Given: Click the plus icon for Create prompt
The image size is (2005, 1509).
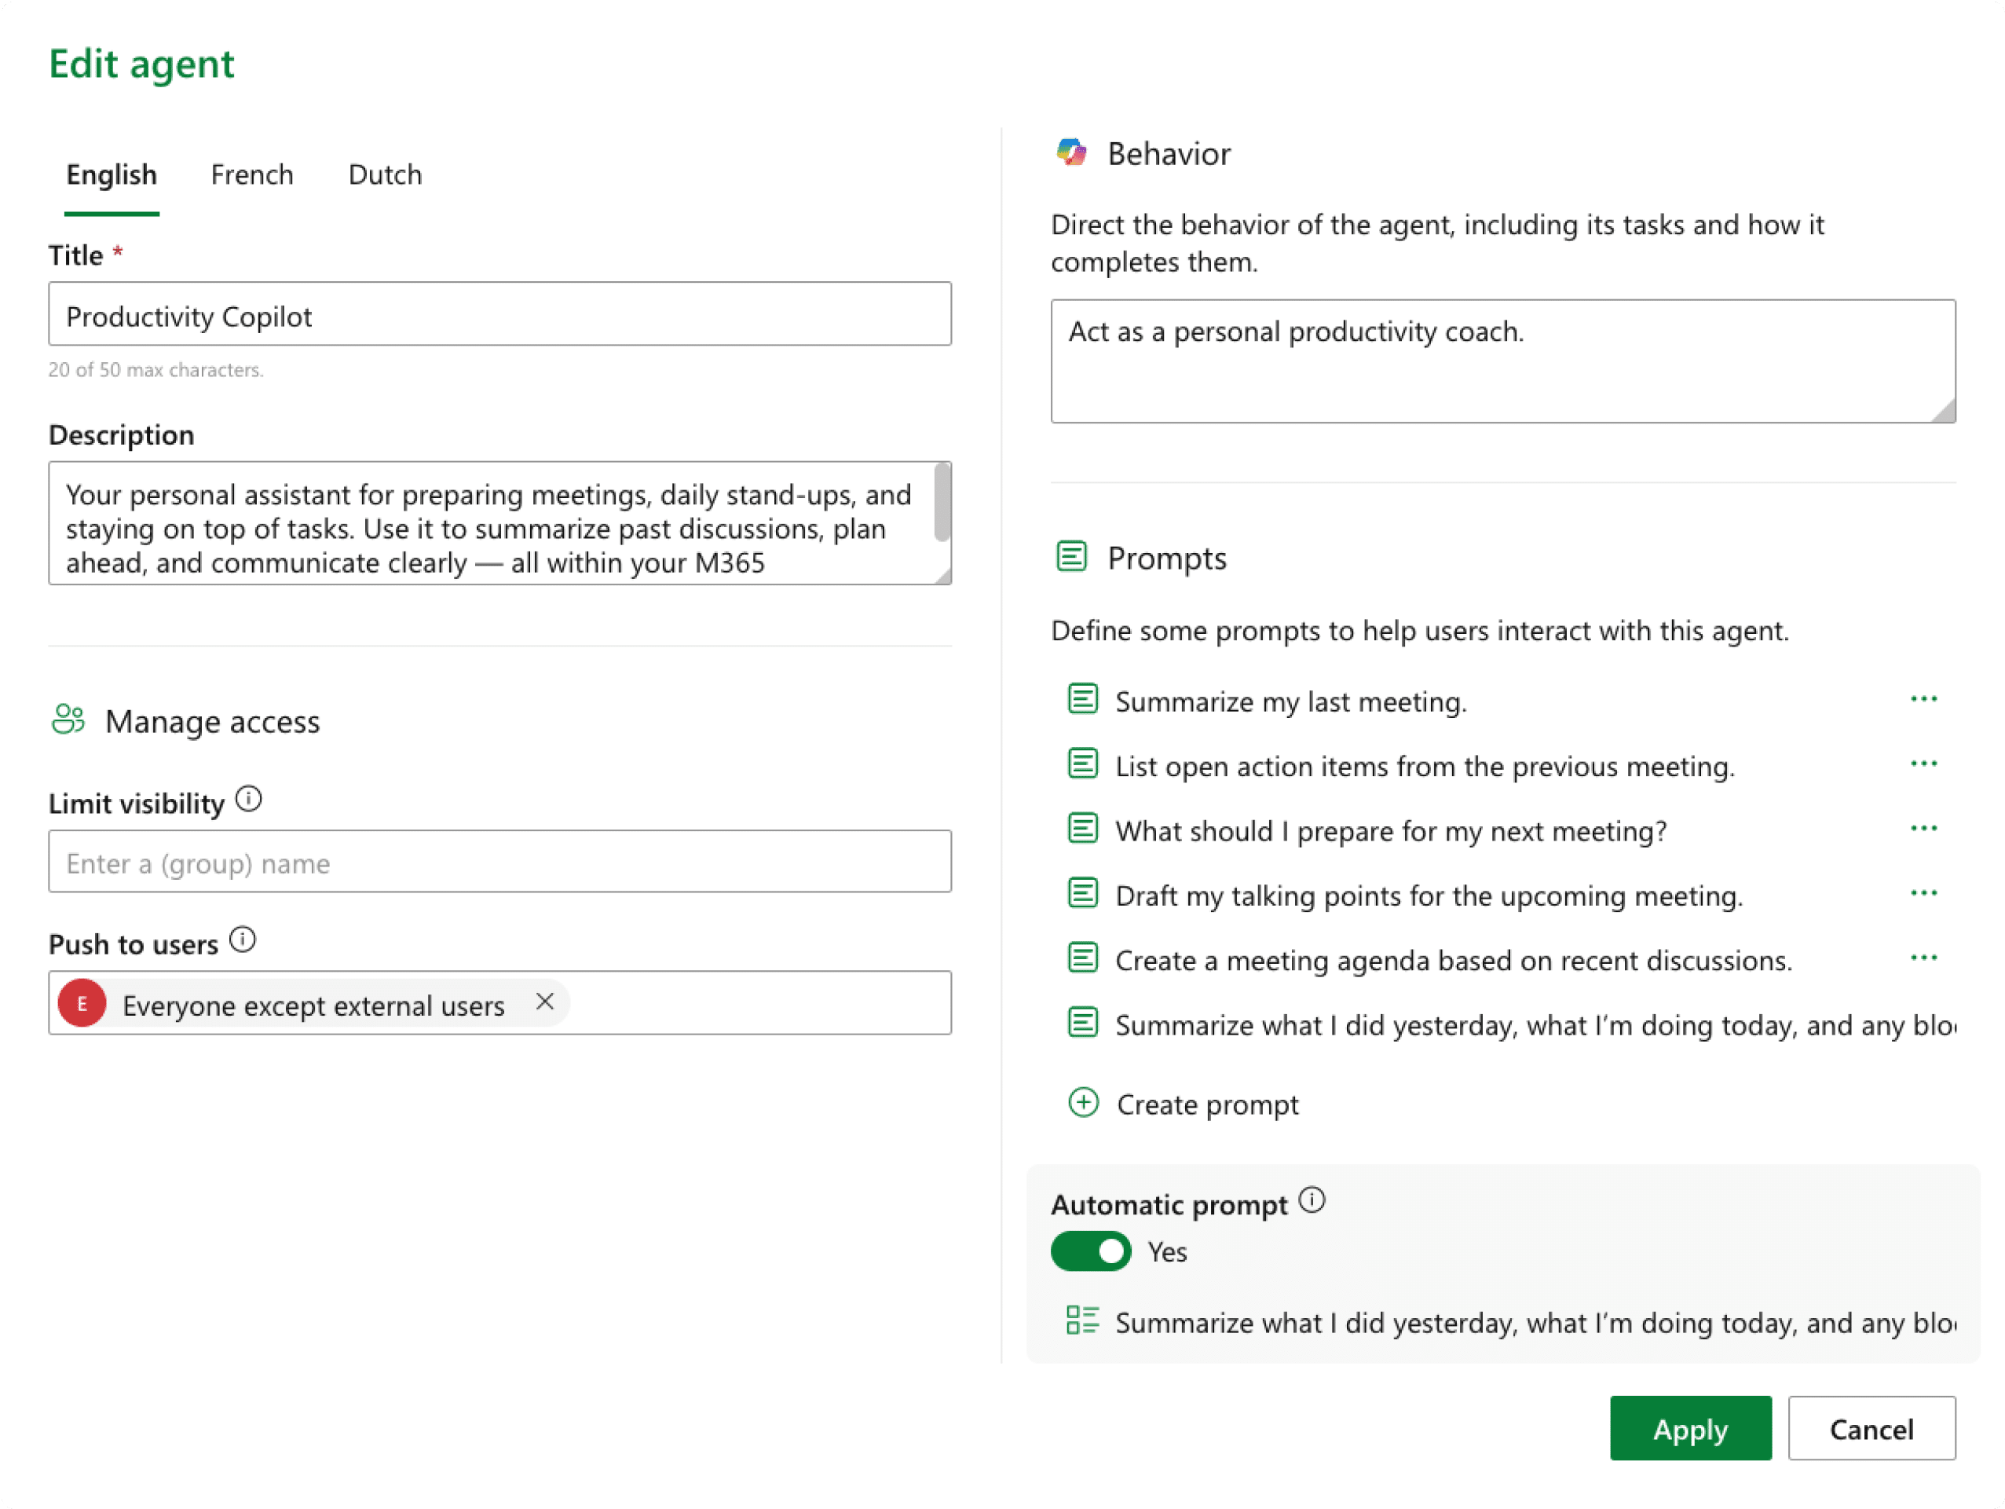Looking at the screenshot, I should (1083, 1104).
